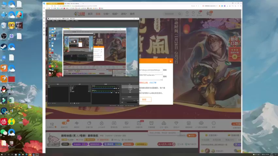
Task: Open Steam desktop shortcut
Action: [4, 47]
